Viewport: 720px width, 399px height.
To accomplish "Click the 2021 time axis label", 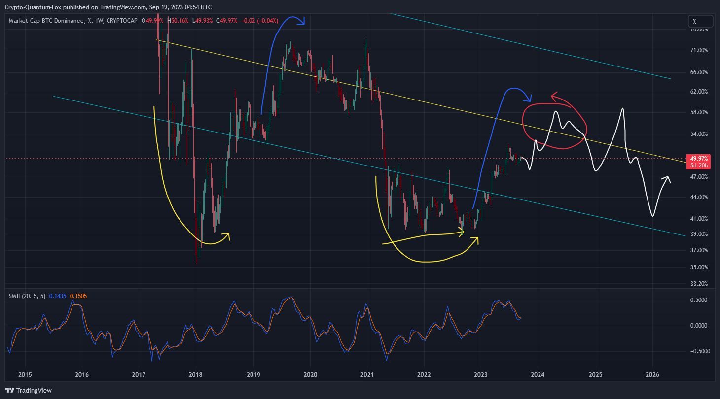I will [x=367, y=374].
